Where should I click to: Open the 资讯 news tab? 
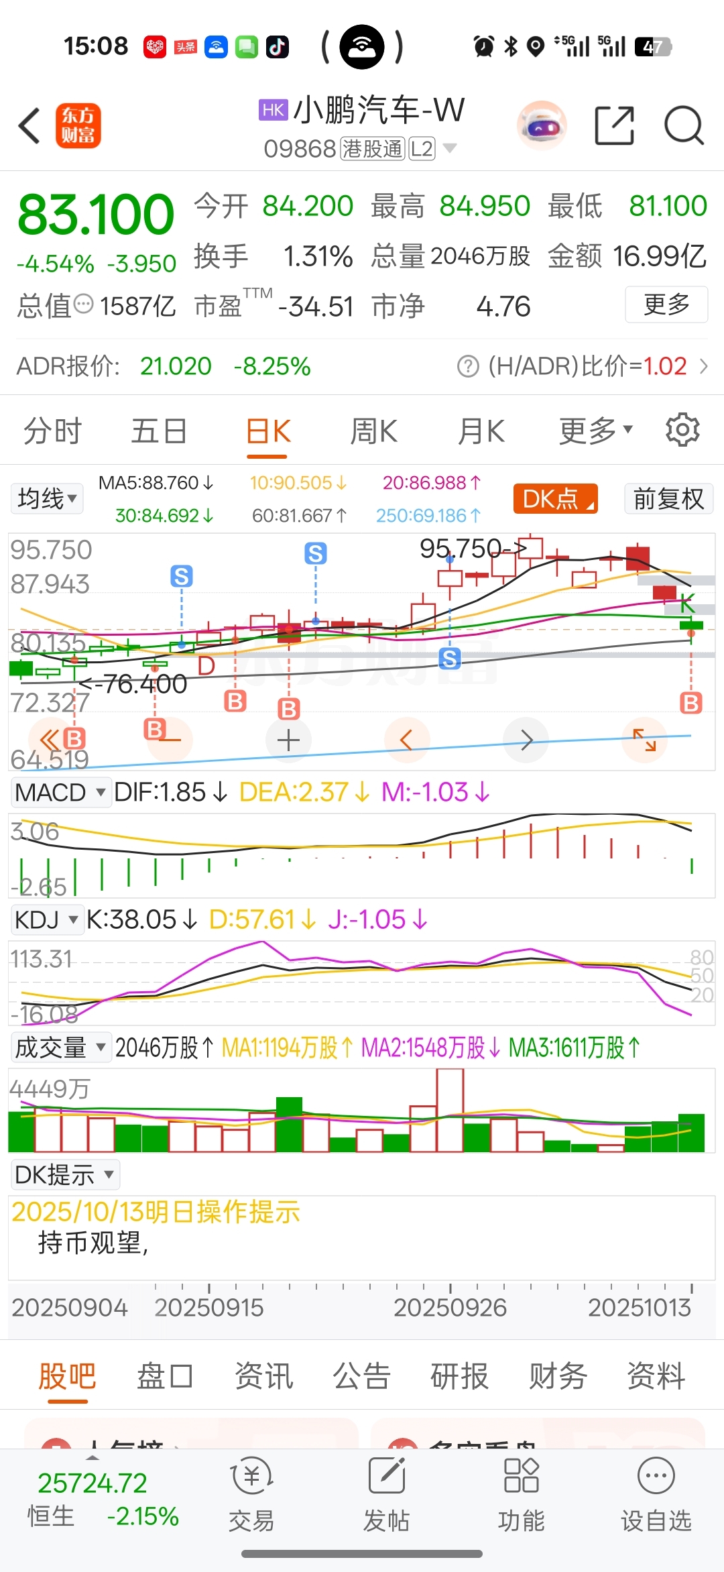(x=263, y=1376)
